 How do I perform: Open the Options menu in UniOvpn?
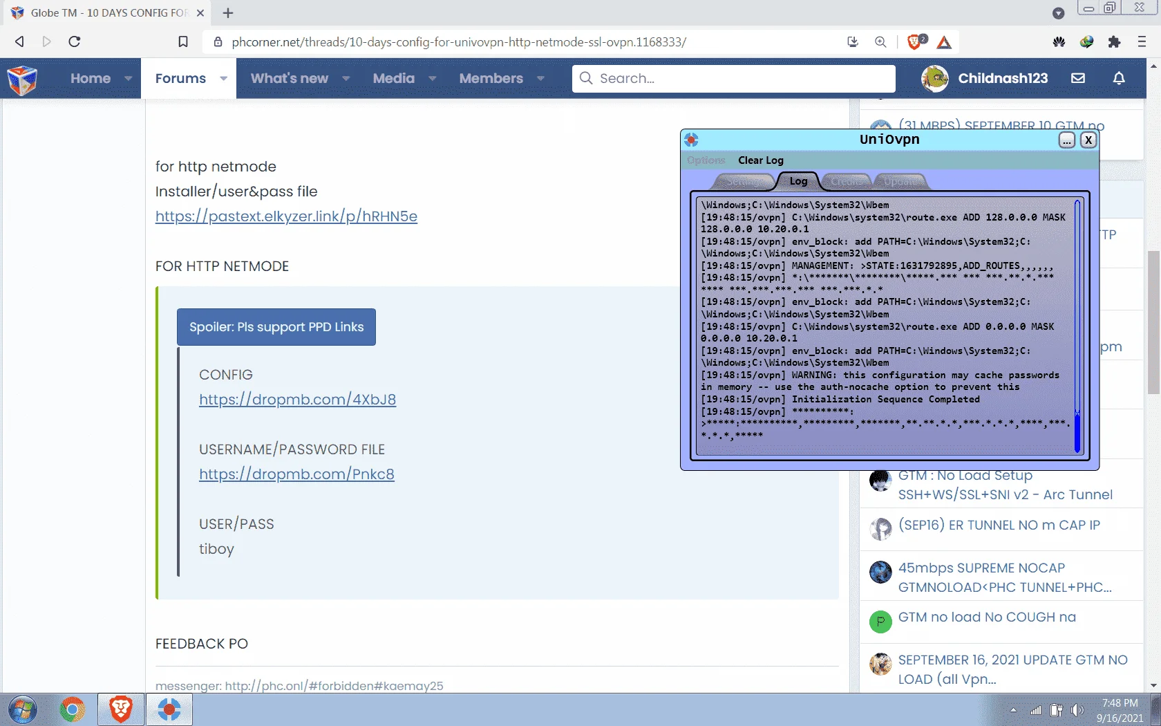tap(706, 160)
